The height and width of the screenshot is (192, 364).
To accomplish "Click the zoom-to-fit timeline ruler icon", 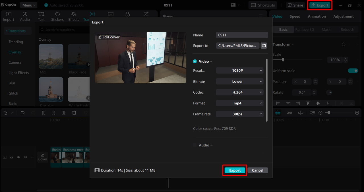I will coord(312,113).
